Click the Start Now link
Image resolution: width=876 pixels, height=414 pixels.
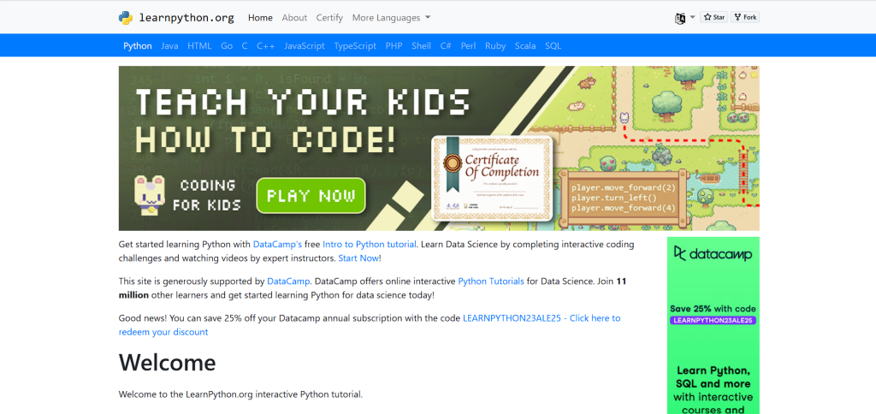point(358,258)
